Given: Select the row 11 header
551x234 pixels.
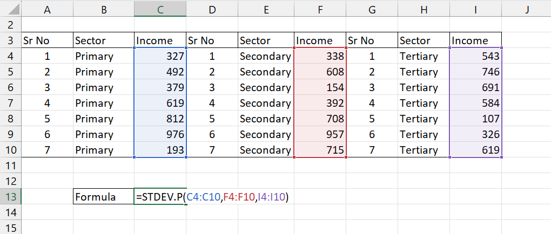Looking at the screenshot, I should 10,166.
